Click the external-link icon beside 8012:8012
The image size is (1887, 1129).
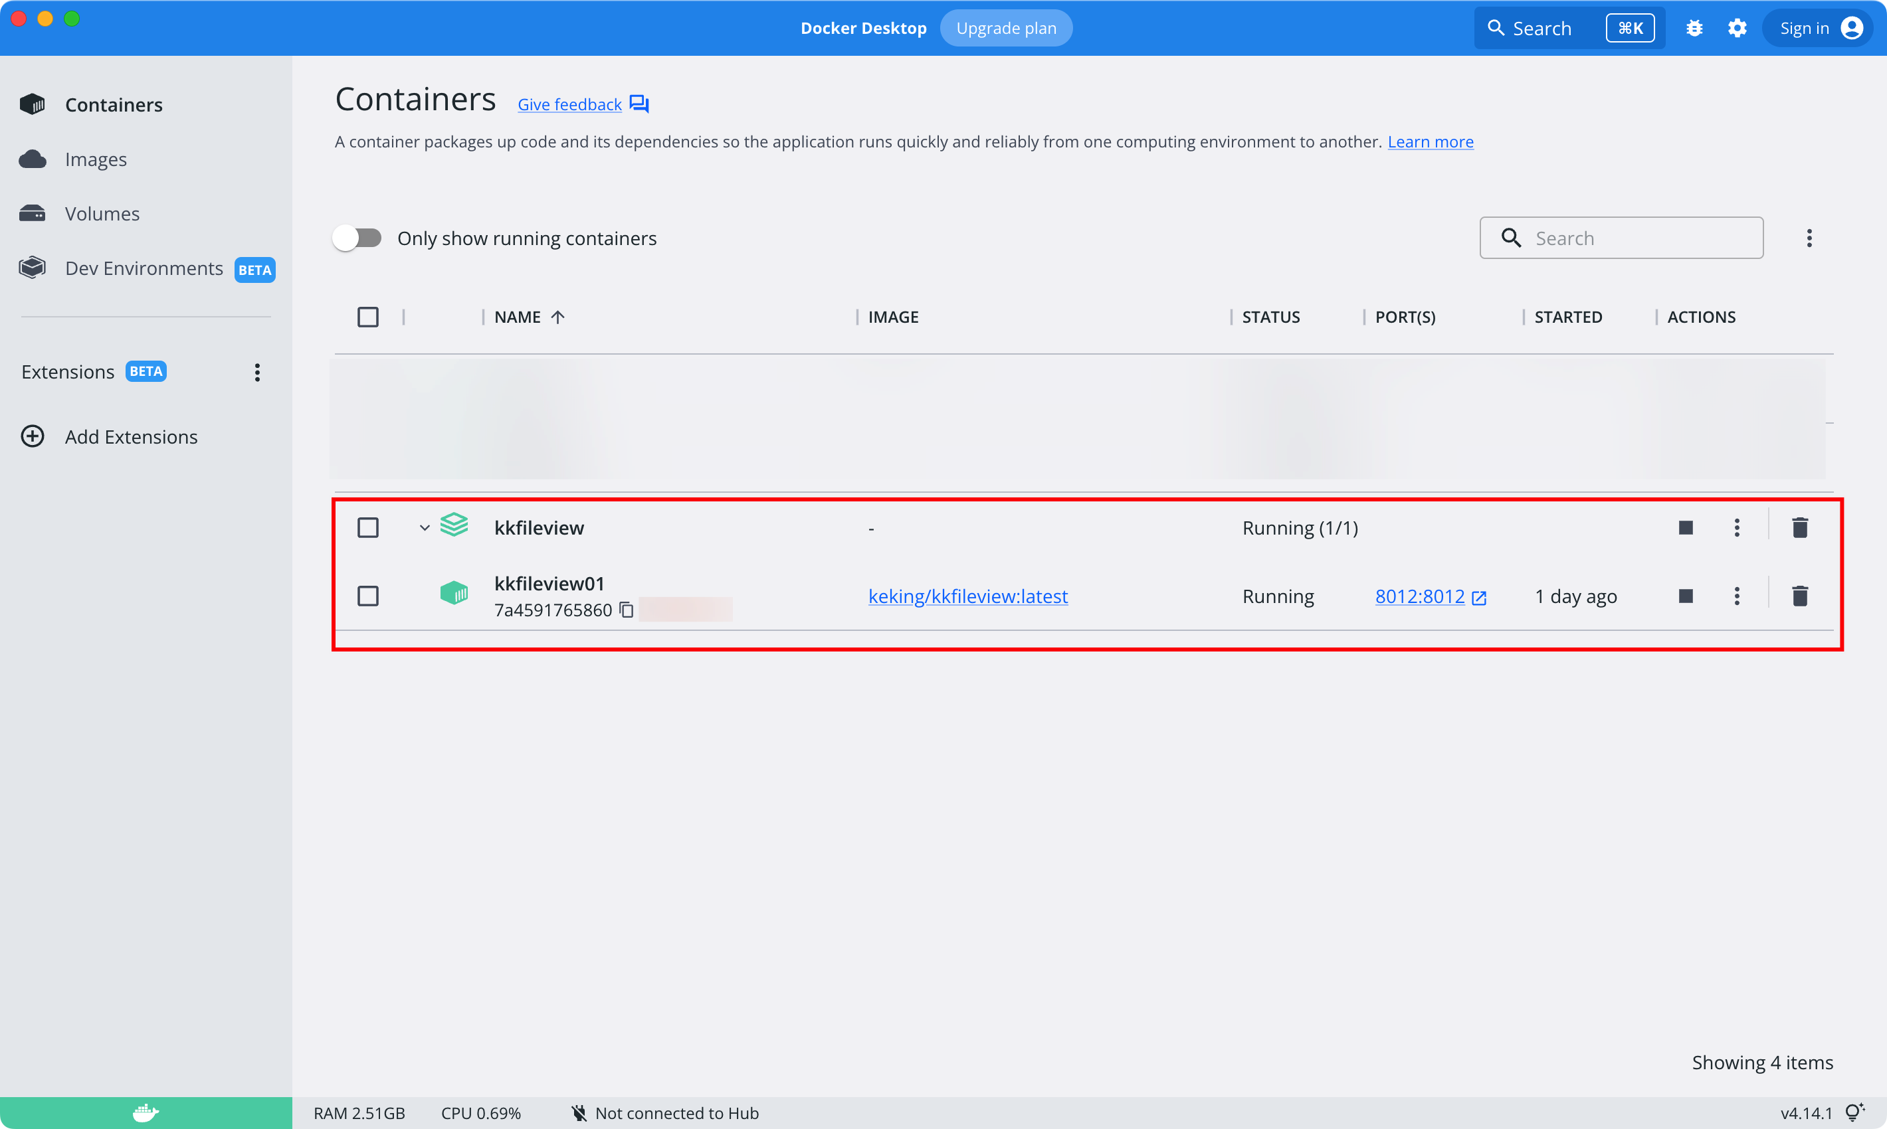(1479, 598)
